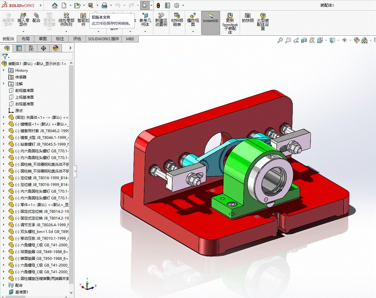Expand Display Style dropdown arrow
376x298 pixels.
pyautogui.click(x=338, y=40)
